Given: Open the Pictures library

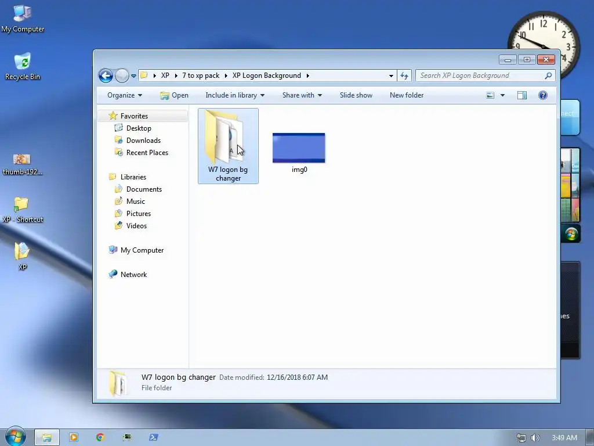Looking at the screenshot, I should coord(138,214).
